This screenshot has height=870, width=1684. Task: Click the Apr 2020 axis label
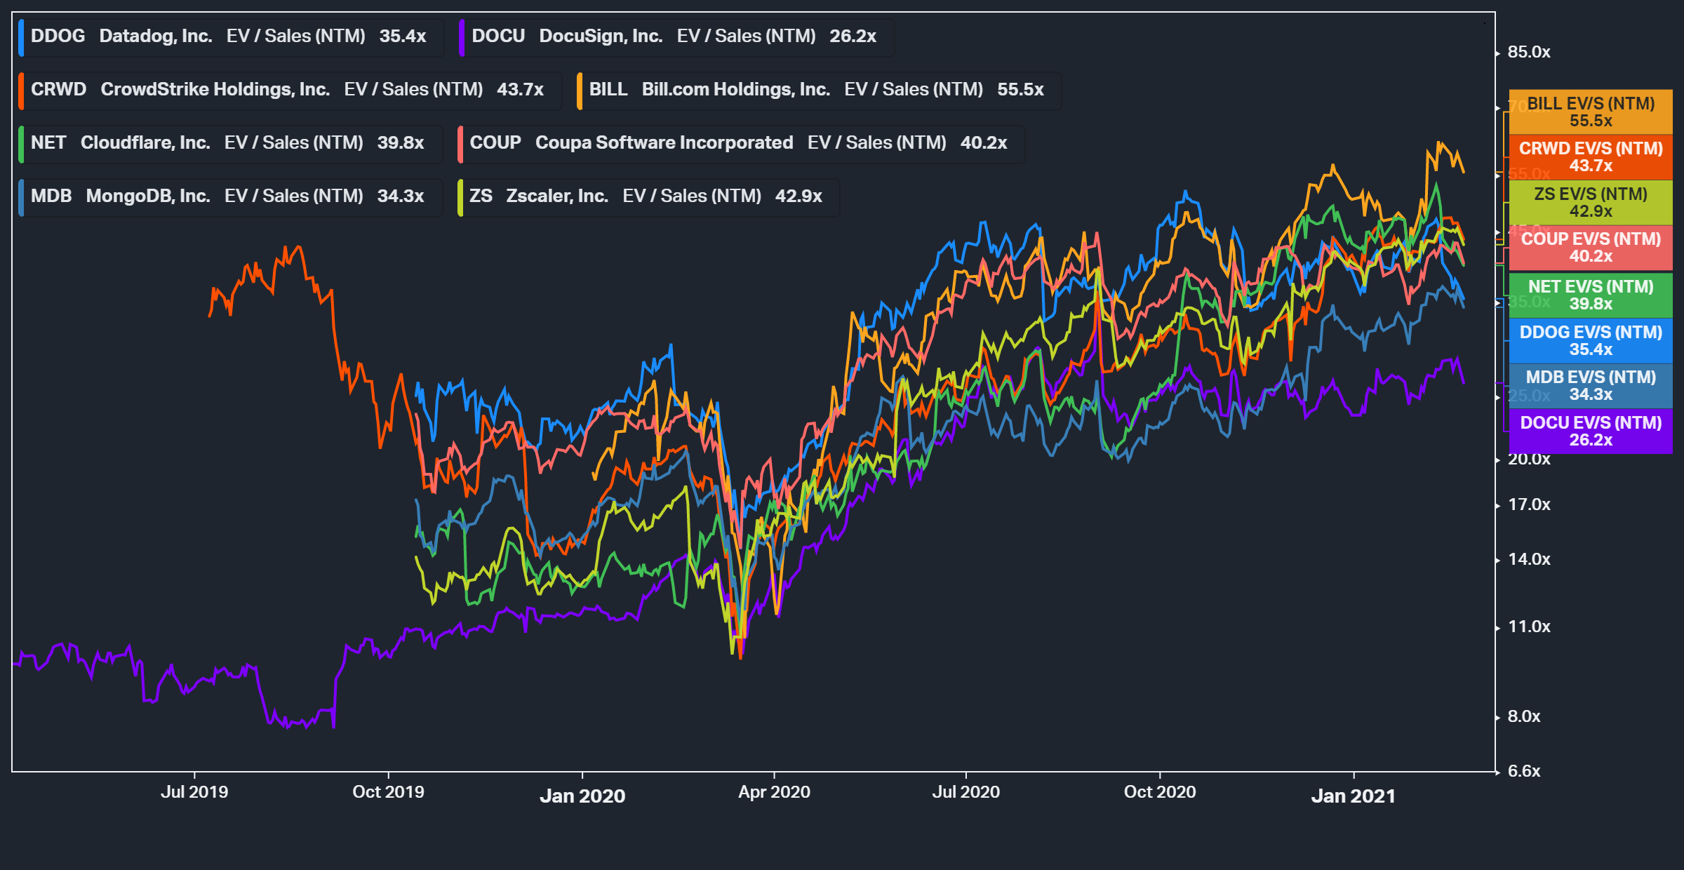click(774, 792)
